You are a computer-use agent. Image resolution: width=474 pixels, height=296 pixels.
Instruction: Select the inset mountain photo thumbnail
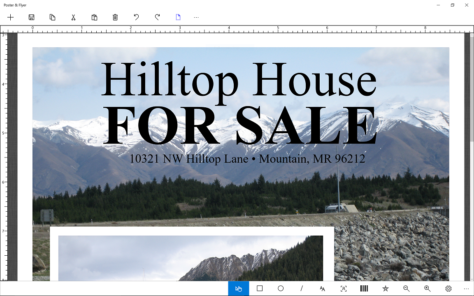click(x=191, y=258)
